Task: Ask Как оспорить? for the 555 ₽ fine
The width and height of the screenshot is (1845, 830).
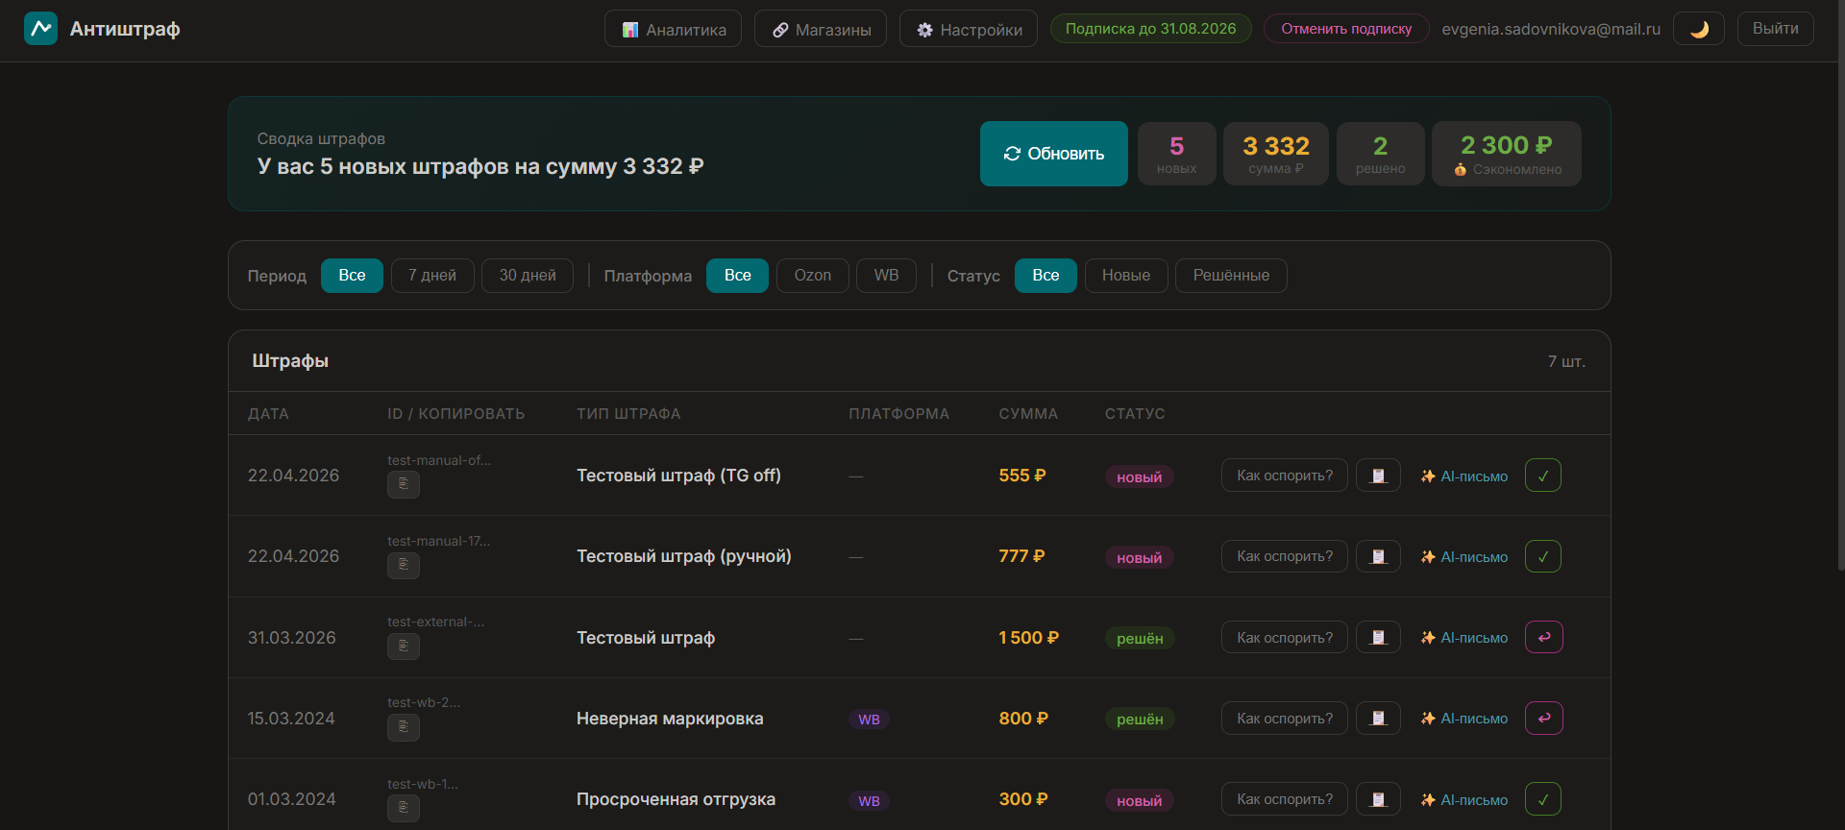Action: click(x=1285, y=476)
